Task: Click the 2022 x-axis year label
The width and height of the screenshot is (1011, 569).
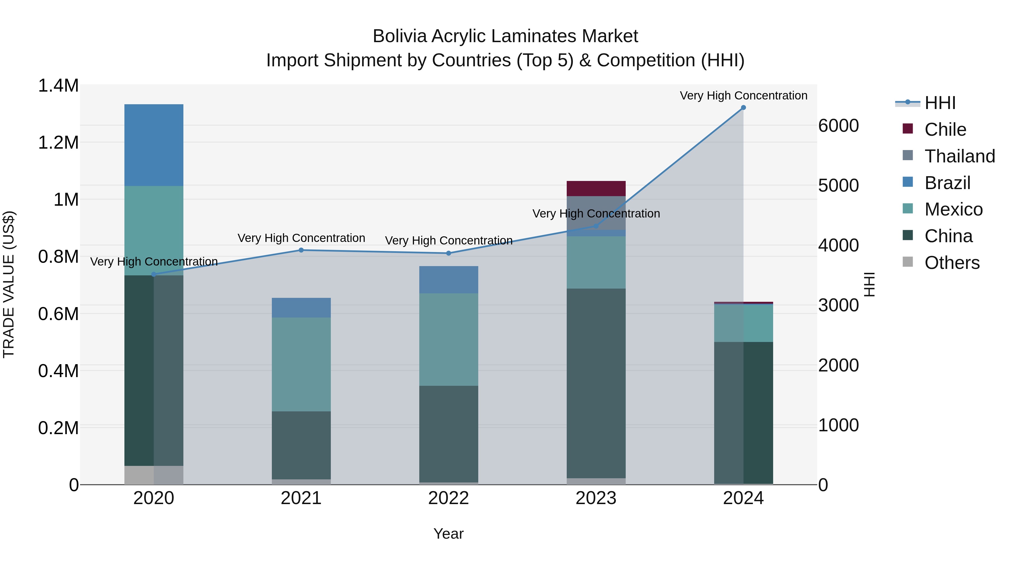Action: click(x=448, y=498)
